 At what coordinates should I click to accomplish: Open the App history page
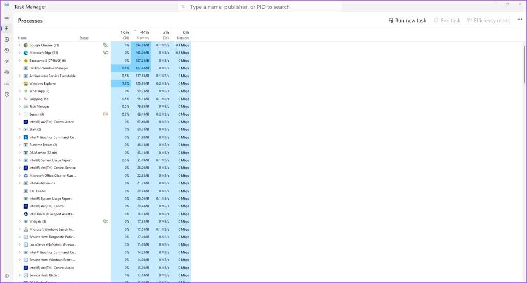point(7,50)
